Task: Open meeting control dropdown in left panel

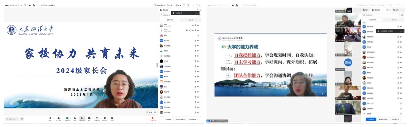Action: [x=193, y=119]
